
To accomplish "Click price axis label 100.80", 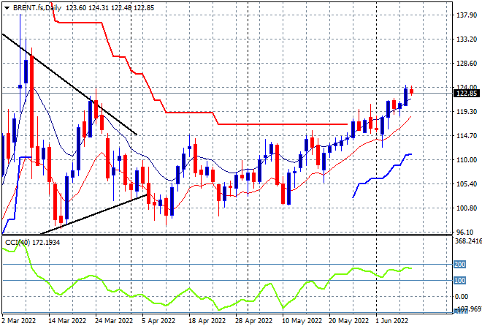I will click(x=467, y=208).
